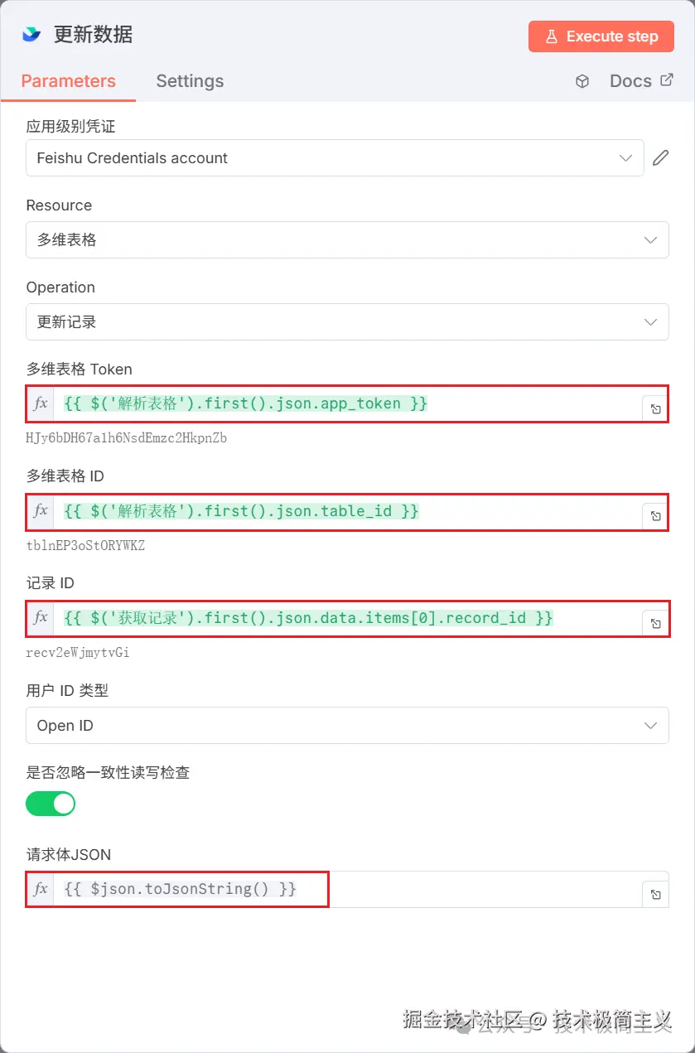Click the fx icon on 多维表格 Token field
Viewport: 695px width, 1053px height.
(38, 403)
